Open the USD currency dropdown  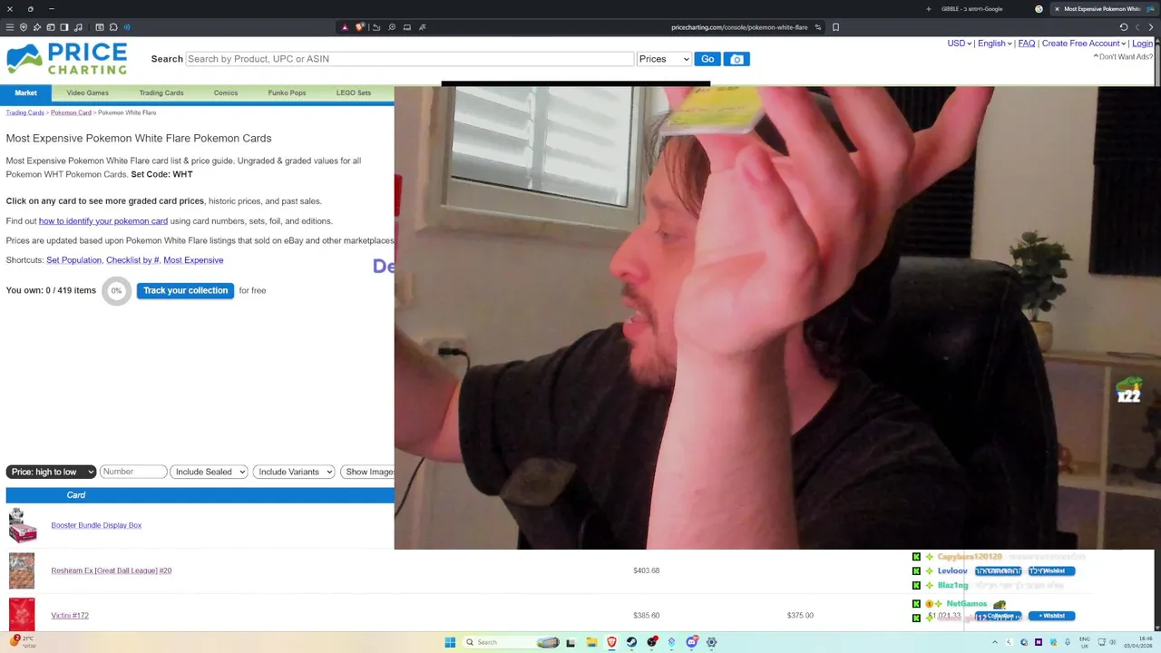coord(959,44)
